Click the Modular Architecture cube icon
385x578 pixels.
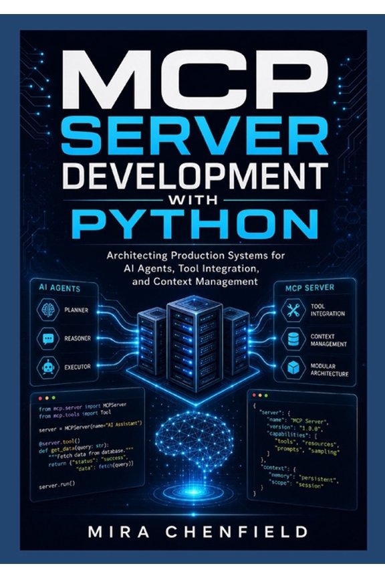pos(293,368)
